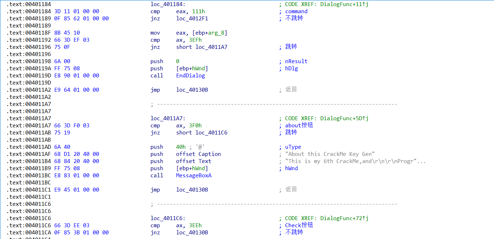Click the short loc_4011C6 jump operand

point(201,133)
